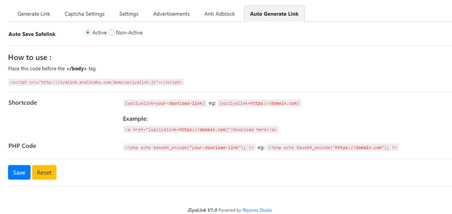The width and height of the screenshot is (452, 214).
Task: Open the Reyanss Studio link
Action: click(x=257, y=210)
